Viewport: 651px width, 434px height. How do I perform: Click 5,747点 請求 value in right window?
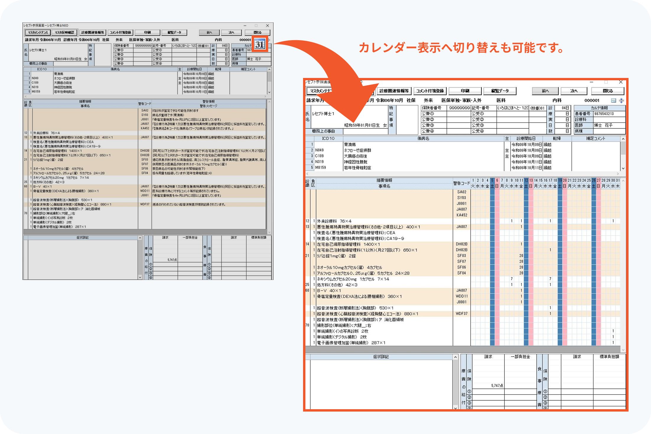[x=497, y=386]
